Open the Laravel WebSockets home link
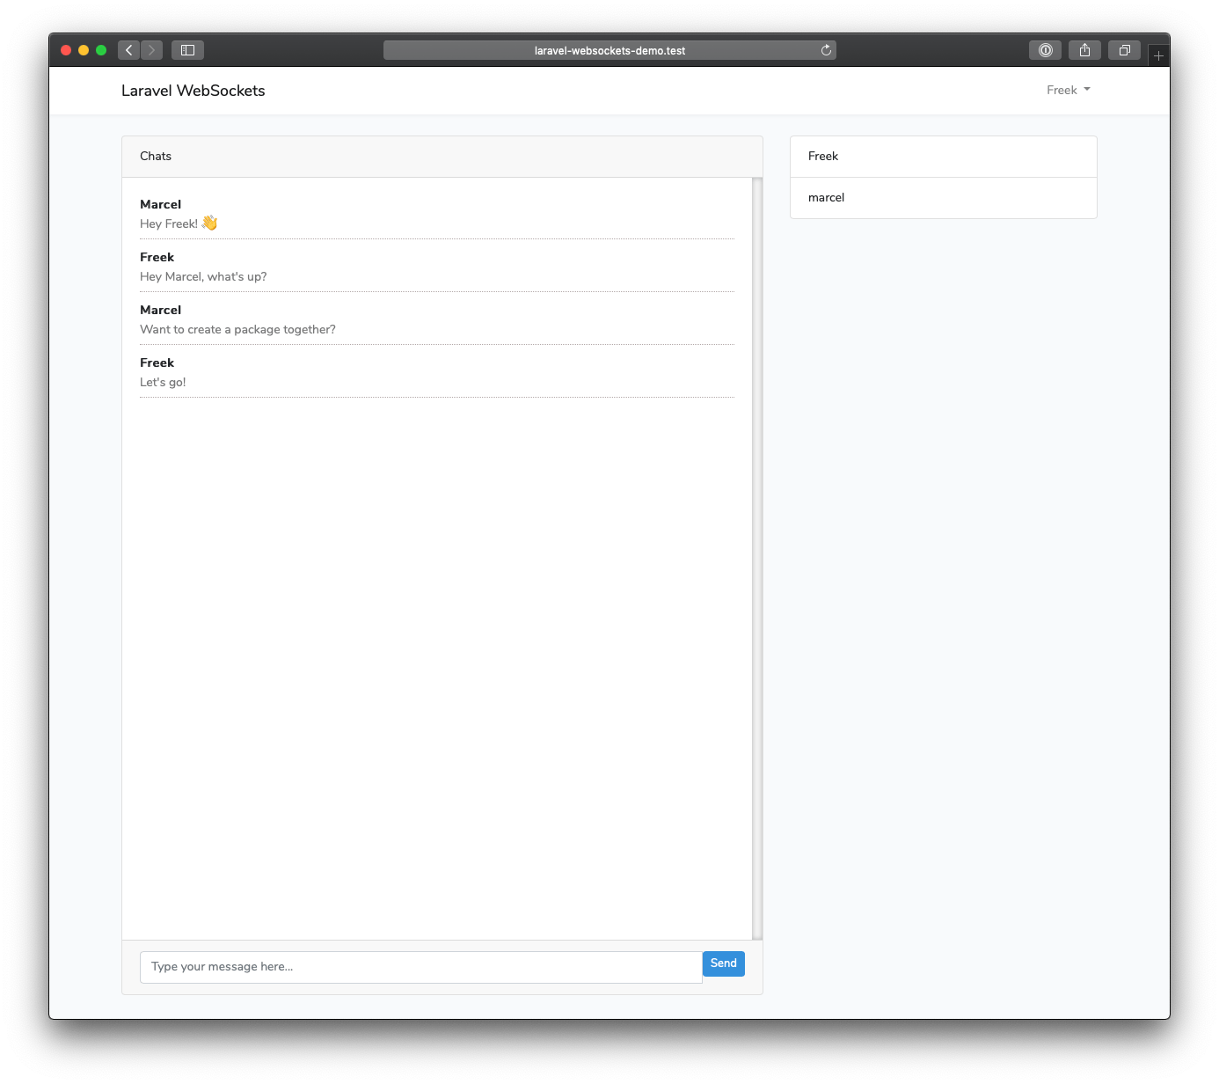Screen dimensions: 1219x1084 193,91
